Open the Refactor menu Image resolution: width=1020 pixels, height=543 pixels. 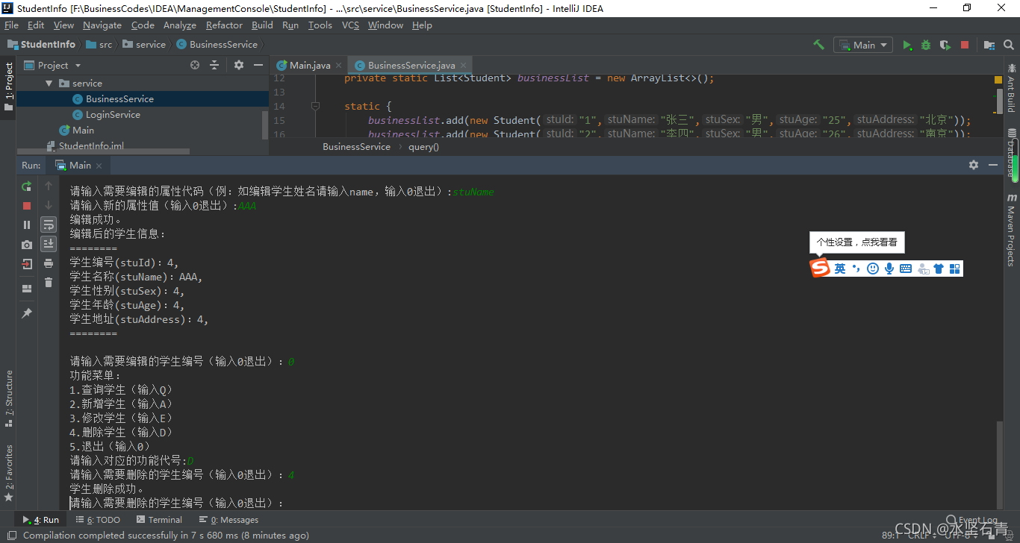224,25
